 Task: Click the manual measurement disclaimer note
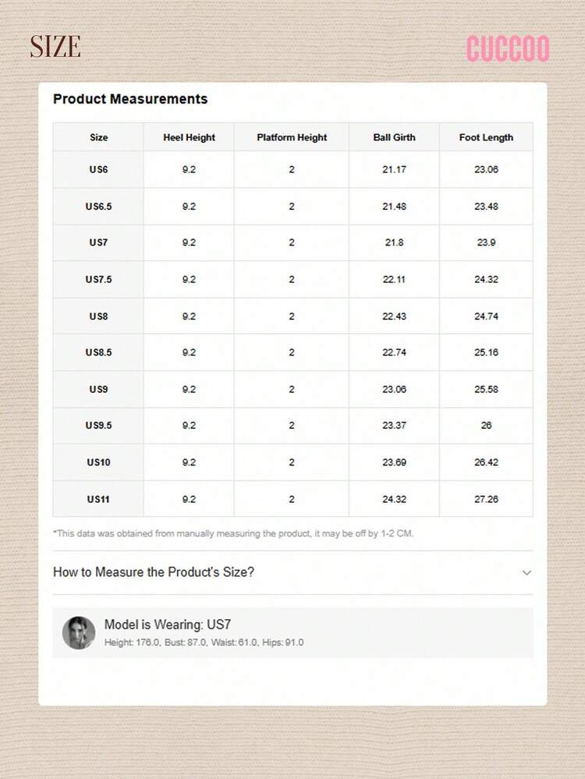pyautogui.click(x=233, y=533)
